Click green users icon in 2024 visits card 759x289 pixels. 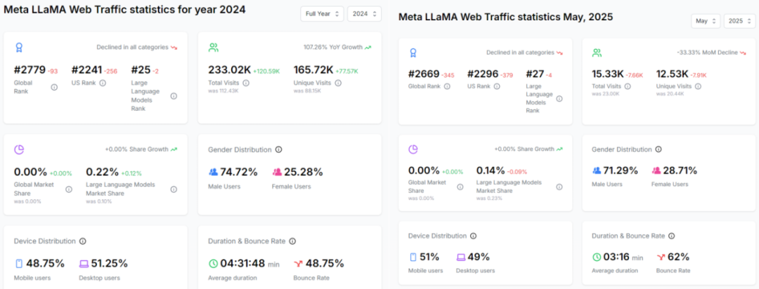214,48
